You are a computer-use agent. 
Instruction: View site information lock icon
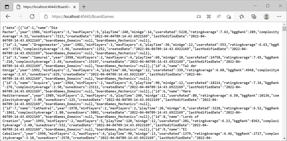point(46,17)
